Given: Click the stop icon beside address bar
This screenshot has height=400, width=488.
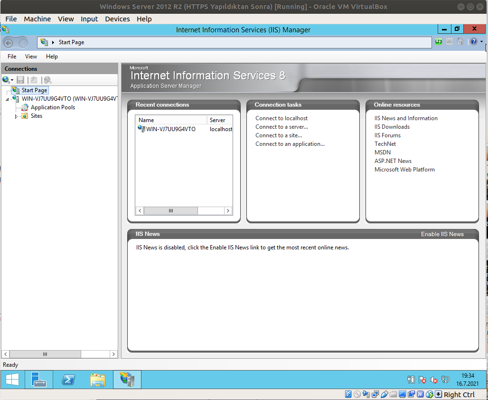Looking at the screenshot, I should [x=450, y=41].
